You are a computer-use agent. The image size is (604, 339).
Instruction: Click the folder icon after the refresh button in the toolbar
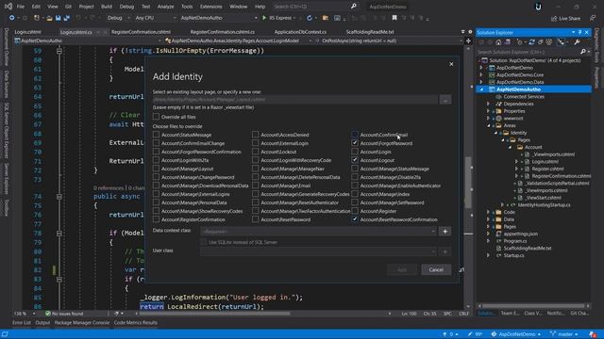326,18
